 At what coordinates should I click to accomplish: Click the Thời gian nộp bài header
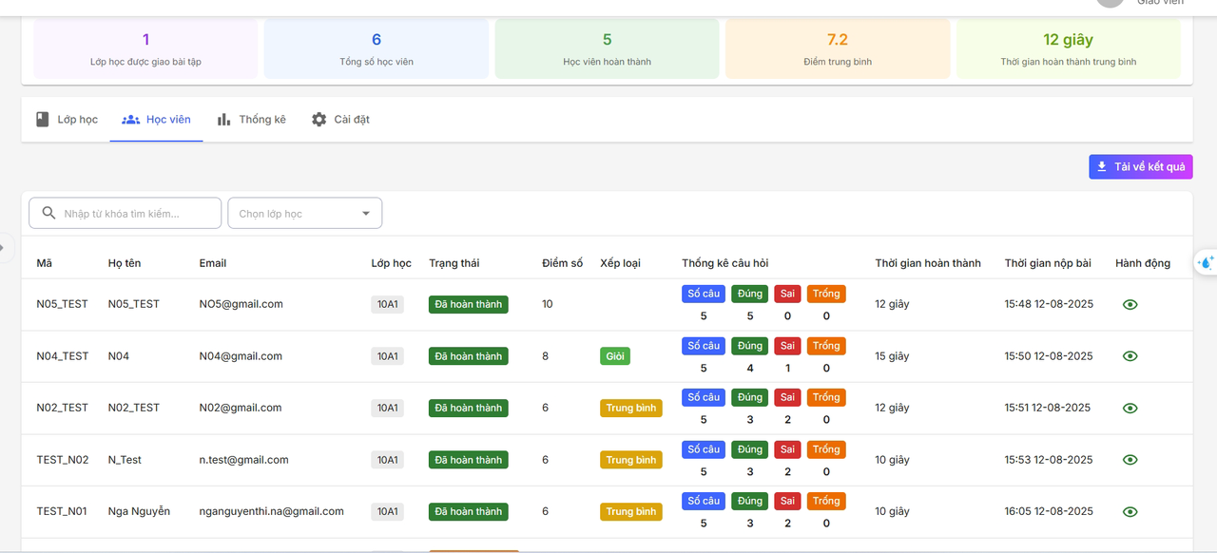(1048, 263)
